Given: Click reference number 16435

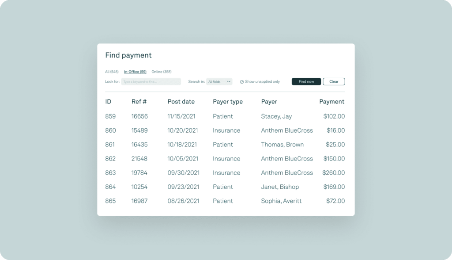Looking at the screenshot, I should [139, 145].
